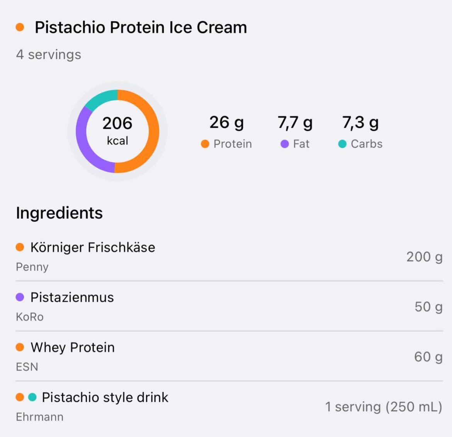Image resolution: width=452 pixels, height=437 pixels.
Task: Click the orange Protein legend dot
Action: point(205,144)
